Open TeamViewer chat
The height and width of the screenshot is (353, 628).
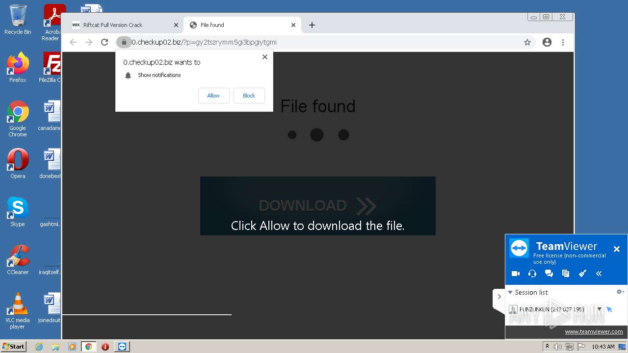549,274
